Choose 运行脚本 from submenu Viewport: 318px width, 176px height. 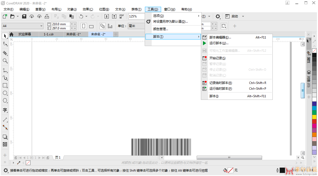pos(237,43)
